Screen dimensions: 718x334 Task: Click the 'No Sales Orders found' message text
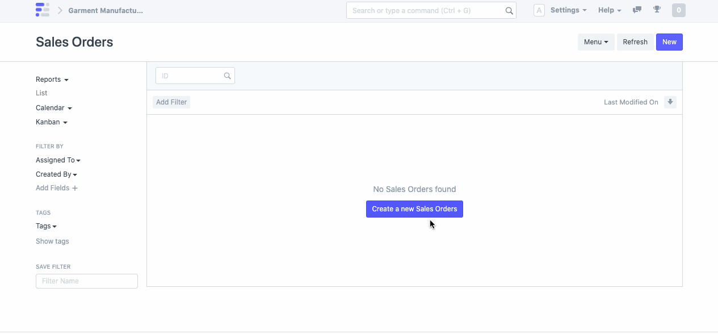click(414, 189)
